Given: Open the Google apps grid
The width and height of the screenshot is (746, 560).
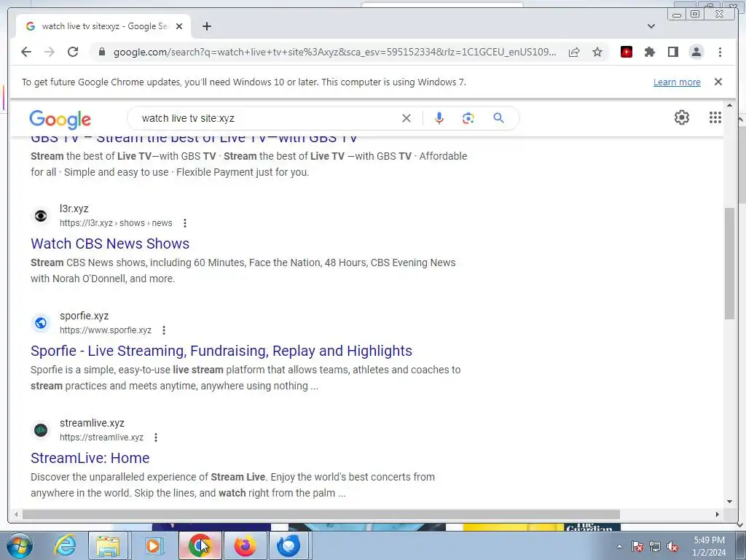Looking at the screenshot, I should (x=715, y=117).
